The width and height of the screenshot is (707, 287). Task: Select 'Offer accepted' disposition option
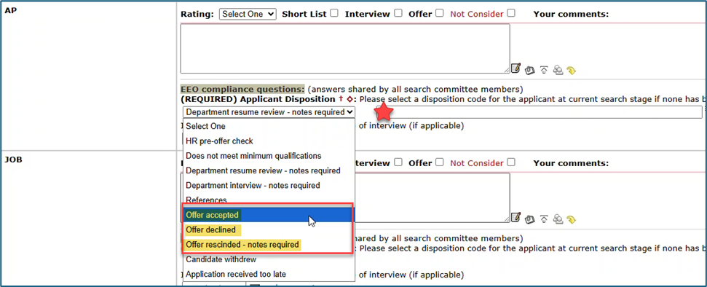269,215
